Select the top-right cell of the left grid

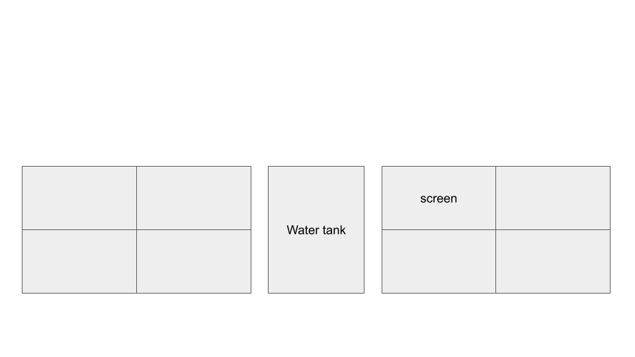point(194,198)
